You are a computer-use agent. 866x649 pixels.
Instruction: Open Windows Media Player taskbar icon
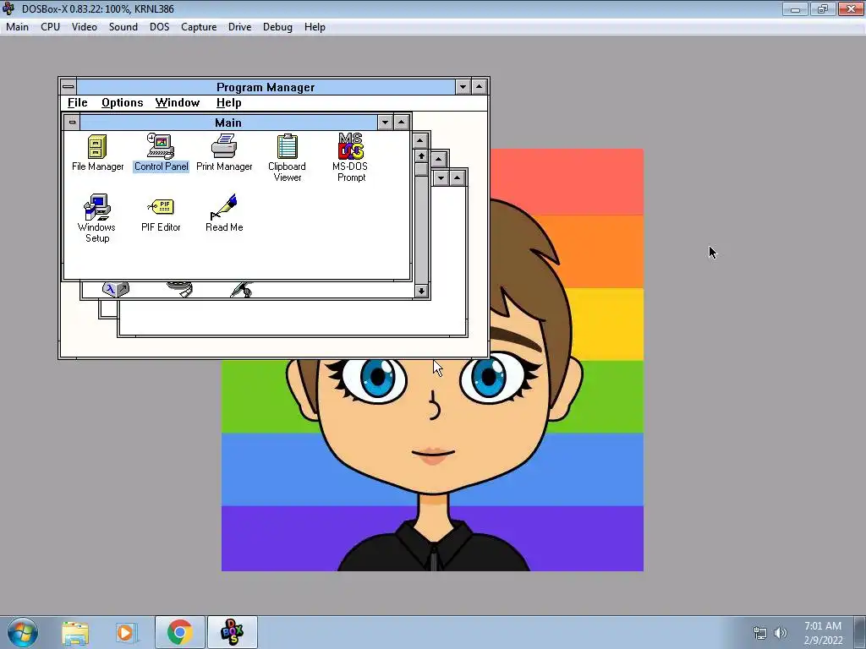125,632
